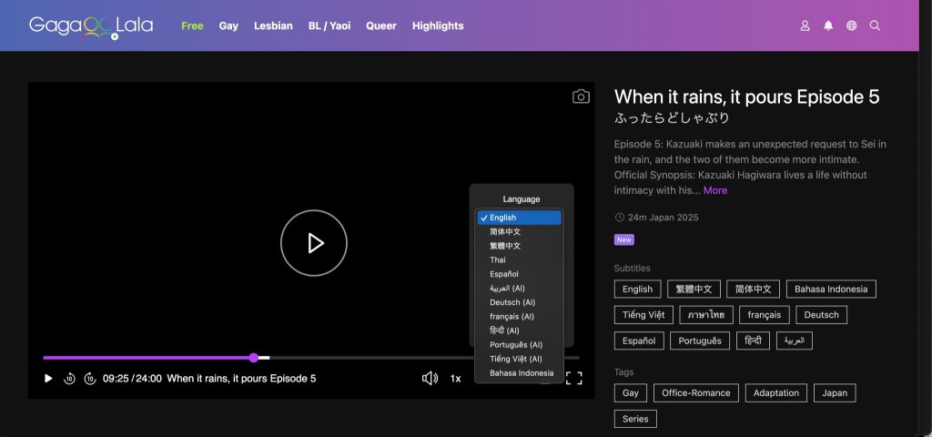Open the globe language selector in header
The height and width of the screenshot is (437, 932).
point(852,26)
